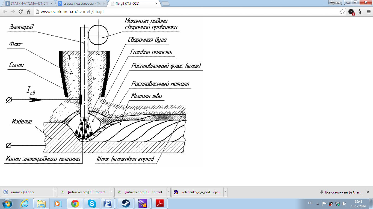Expand options for urazaev (1).docx download
373x209 pixels.
click(x=55, y=192)
